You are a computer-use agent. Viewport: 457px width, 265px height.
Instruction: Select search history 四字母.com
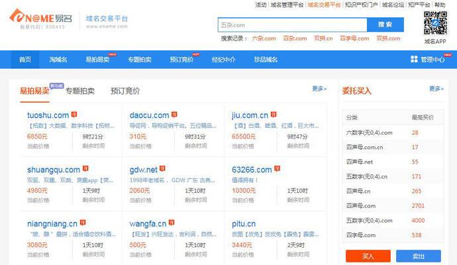point(354,38)
